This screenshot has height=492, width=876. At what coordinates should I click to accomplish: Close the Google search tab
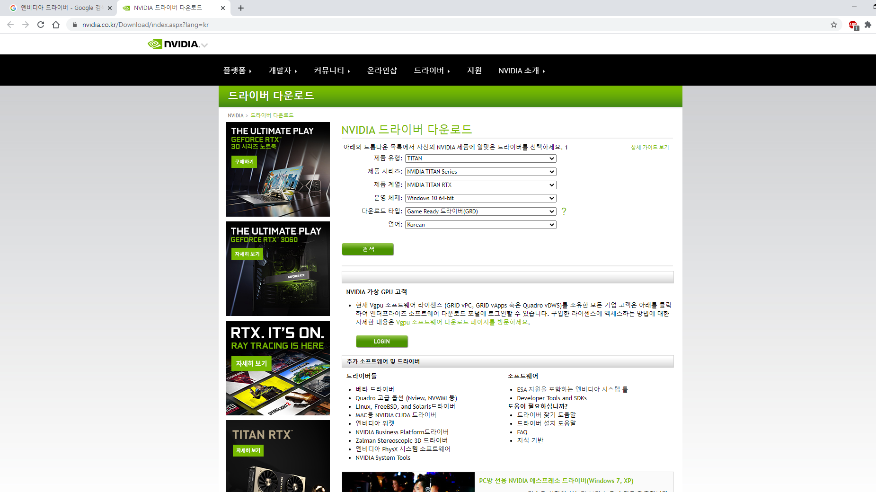(x=110, y=8)
